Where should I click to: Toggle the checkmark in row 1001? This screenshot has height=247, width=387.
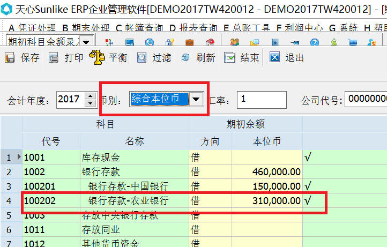[308, 157]
